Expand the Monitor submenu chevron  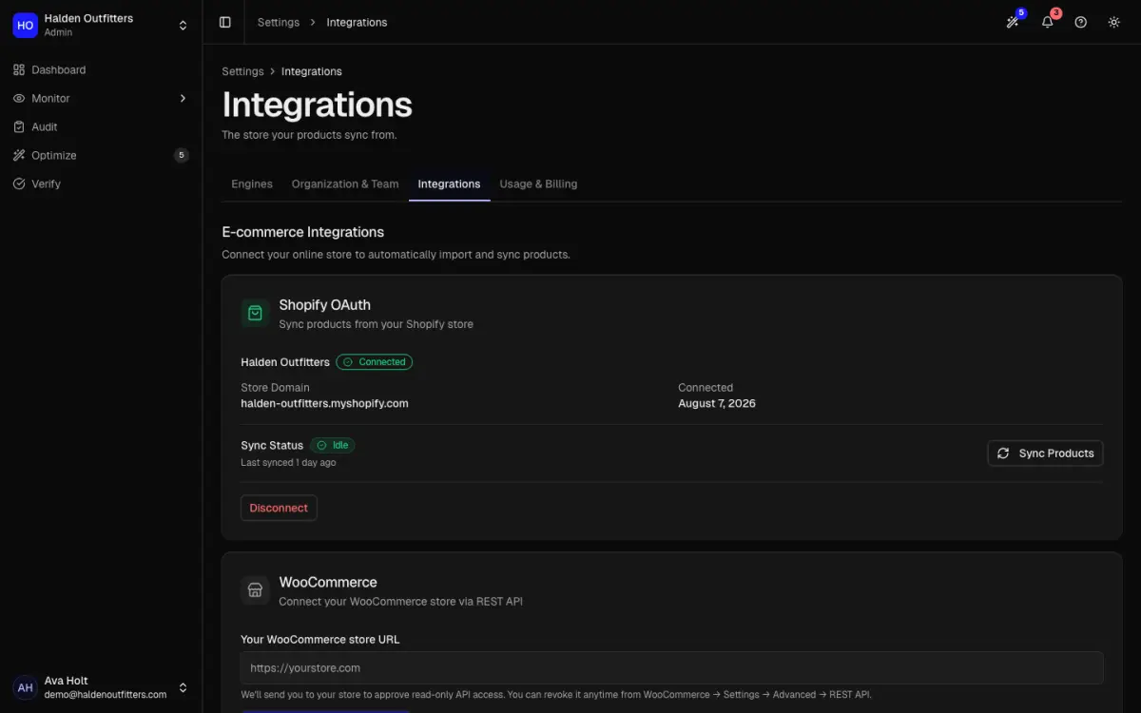183,98
